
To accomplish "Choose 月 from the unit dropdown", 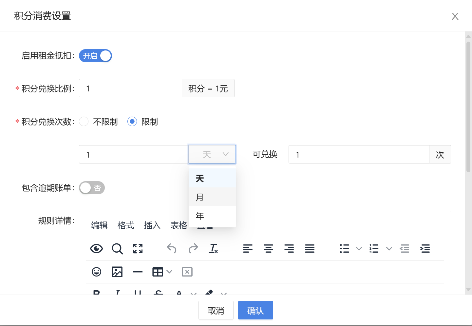I will point(212,197).
